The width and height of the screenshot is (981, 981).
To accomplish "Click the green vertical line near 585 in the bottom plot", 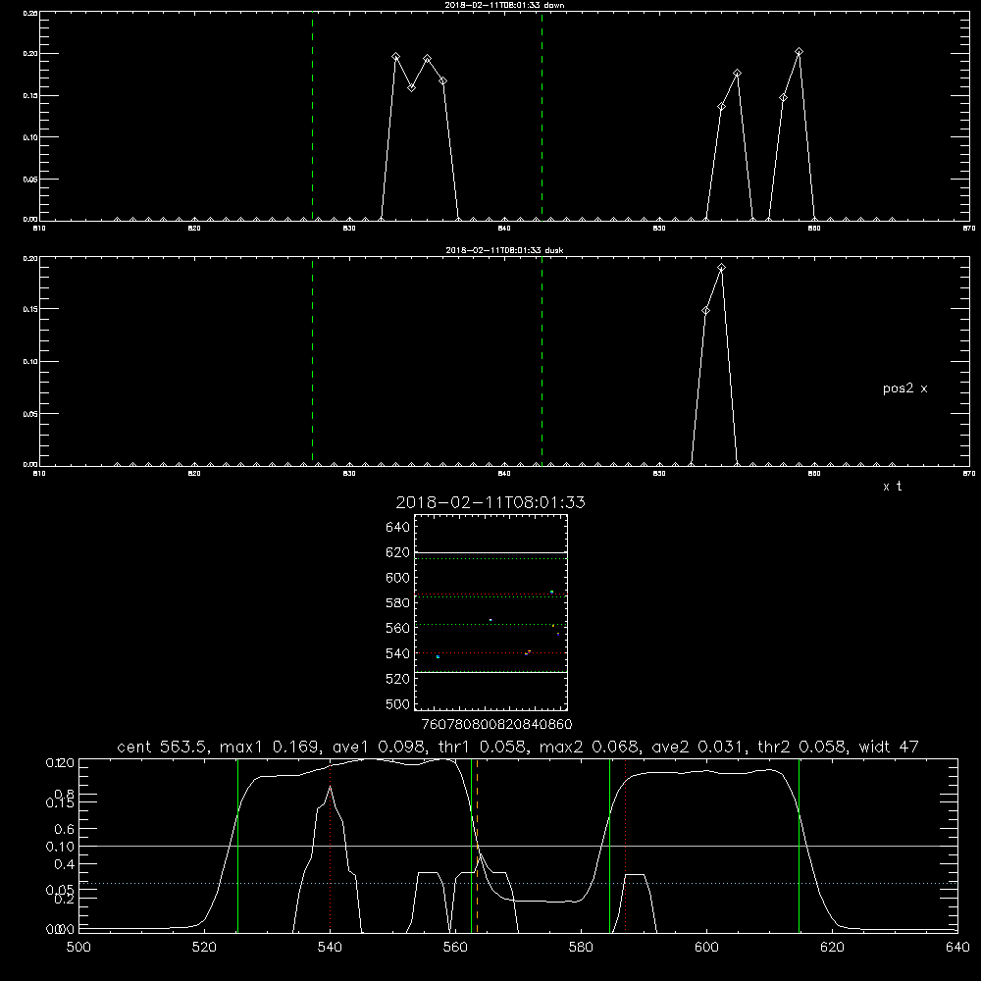I will [x=610, y=846].
